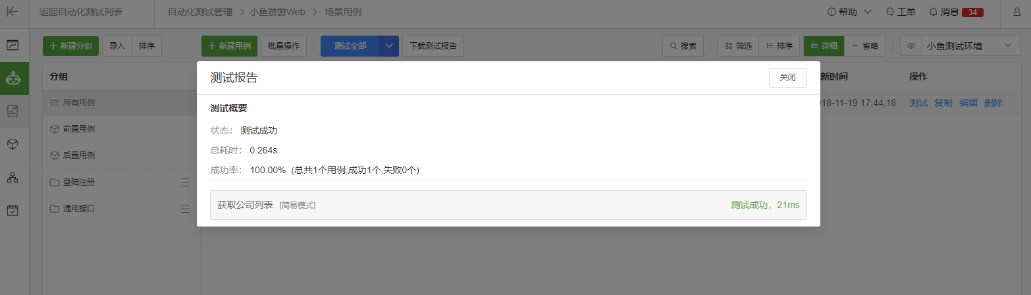Switch to 省略 compact view
The width and height of the screenshot is (1031, 295).
pos(864,46)
